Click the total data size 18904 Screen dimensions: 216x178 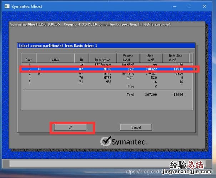[x=179, y=95]
